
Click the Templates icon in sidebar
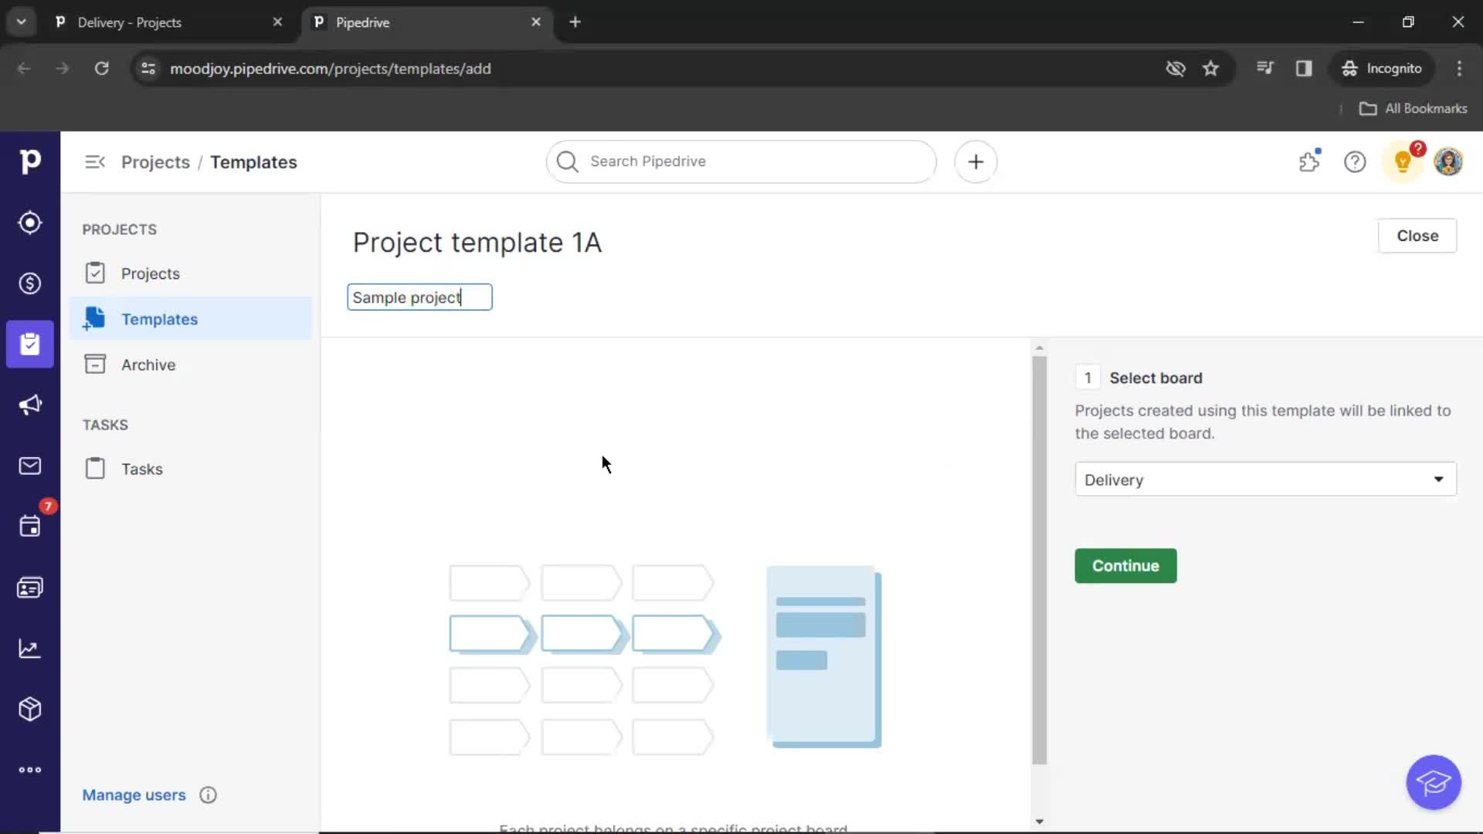point(93,319)
